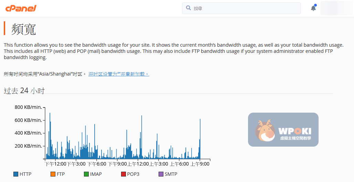Click the blue HTTP legend swatch
This screenshot has height=182, width=354.
pos(15,174)
